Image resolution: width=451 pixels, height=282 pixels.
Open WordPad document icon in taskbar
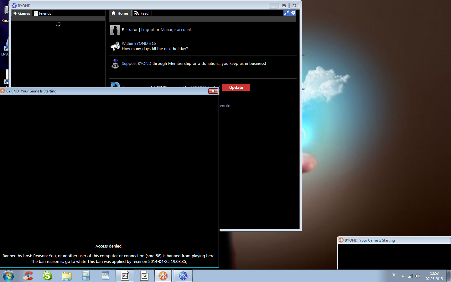(106, 276)
